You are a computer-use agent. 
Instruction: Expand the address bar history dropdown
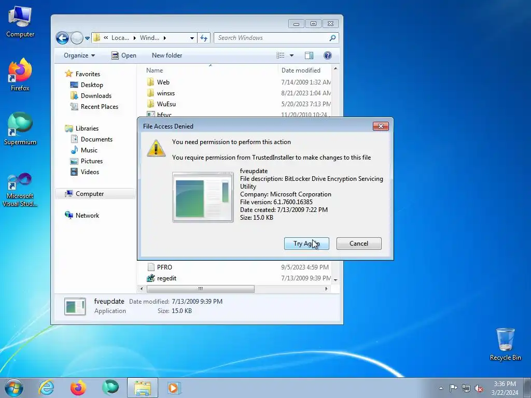tap(192, 38)
